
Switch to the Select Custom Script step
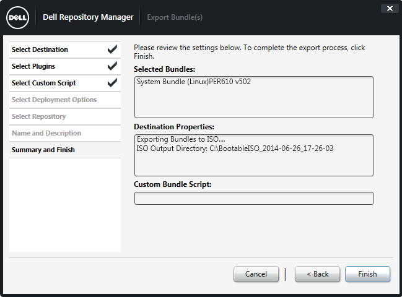click(44, 83)
